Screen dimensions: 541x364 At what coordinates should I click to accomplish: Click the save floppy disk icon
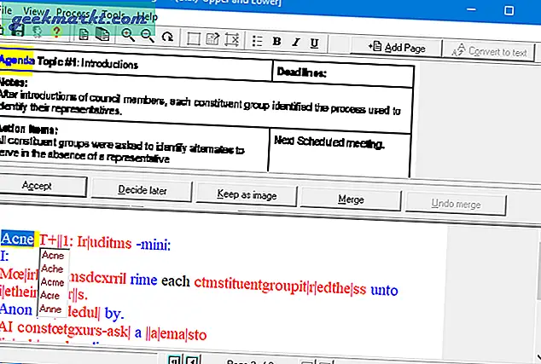pos(17,31)
